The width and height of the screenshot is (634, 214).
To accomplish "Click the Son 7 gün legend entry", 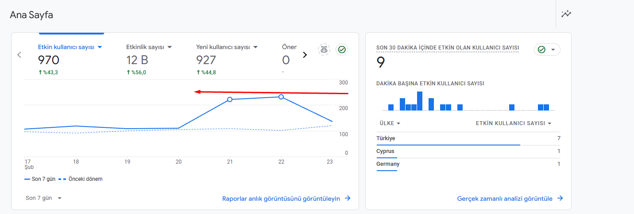I will pos(40,179).
